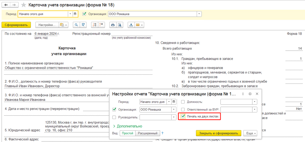Click report line Всего работающих
Screen dimensions: 305x142
point(177,48)
